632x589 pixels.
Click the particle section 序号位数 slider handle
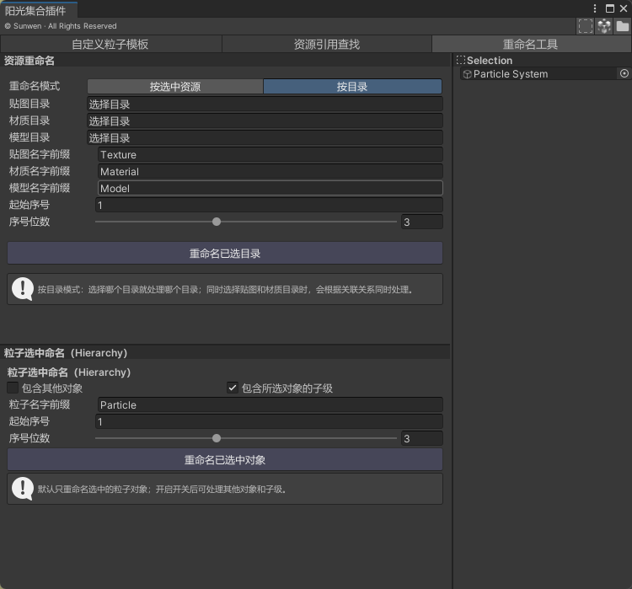click(217, 438)
